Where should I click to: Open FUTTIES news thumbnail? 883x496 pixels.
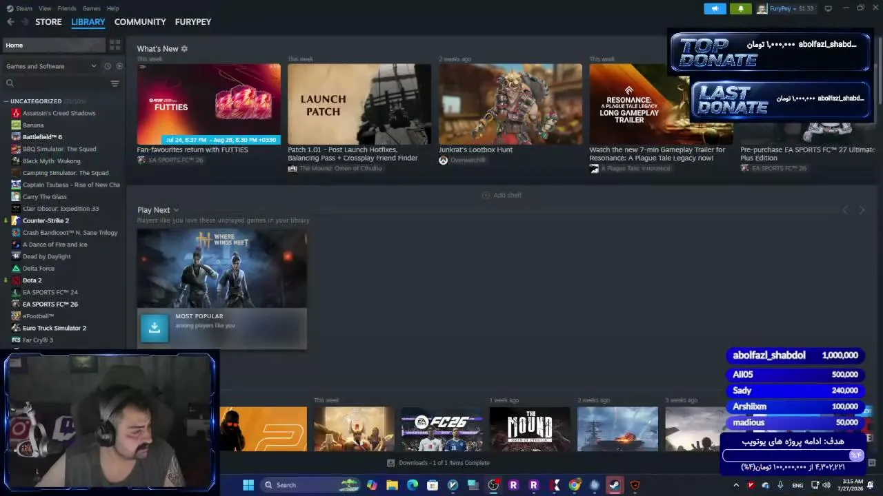point(208,104)
